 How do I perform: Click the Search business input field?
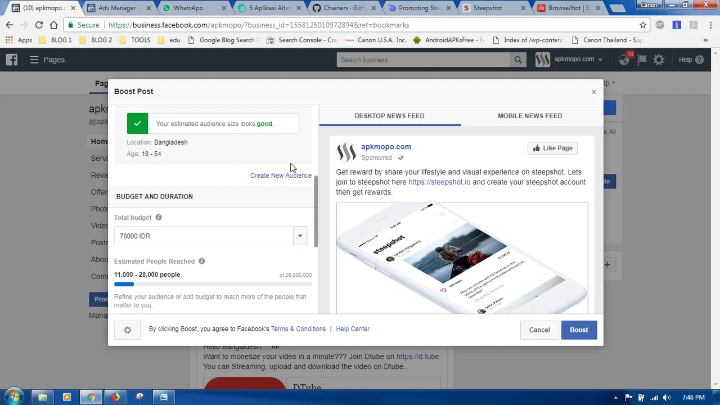(x=424, y=60)
